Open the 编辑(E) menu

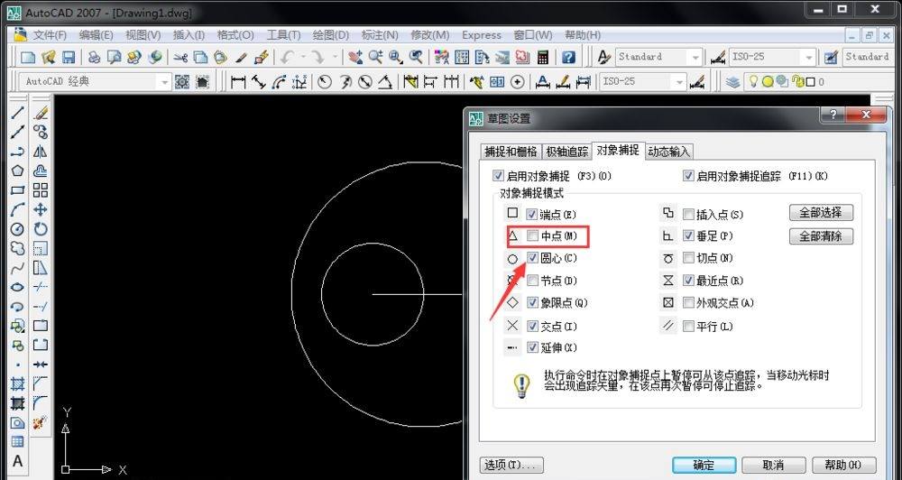coord(97,35)
